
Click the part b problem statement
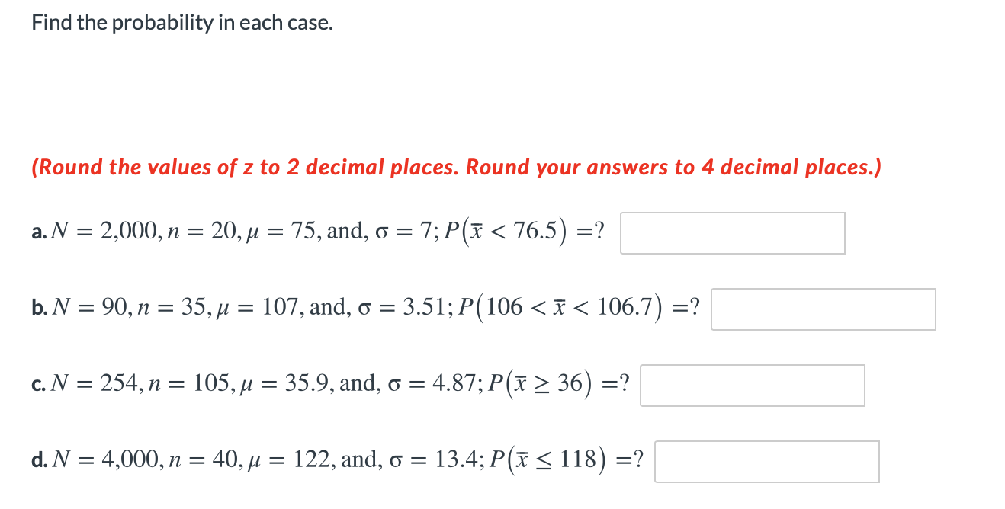click(364, 308)
